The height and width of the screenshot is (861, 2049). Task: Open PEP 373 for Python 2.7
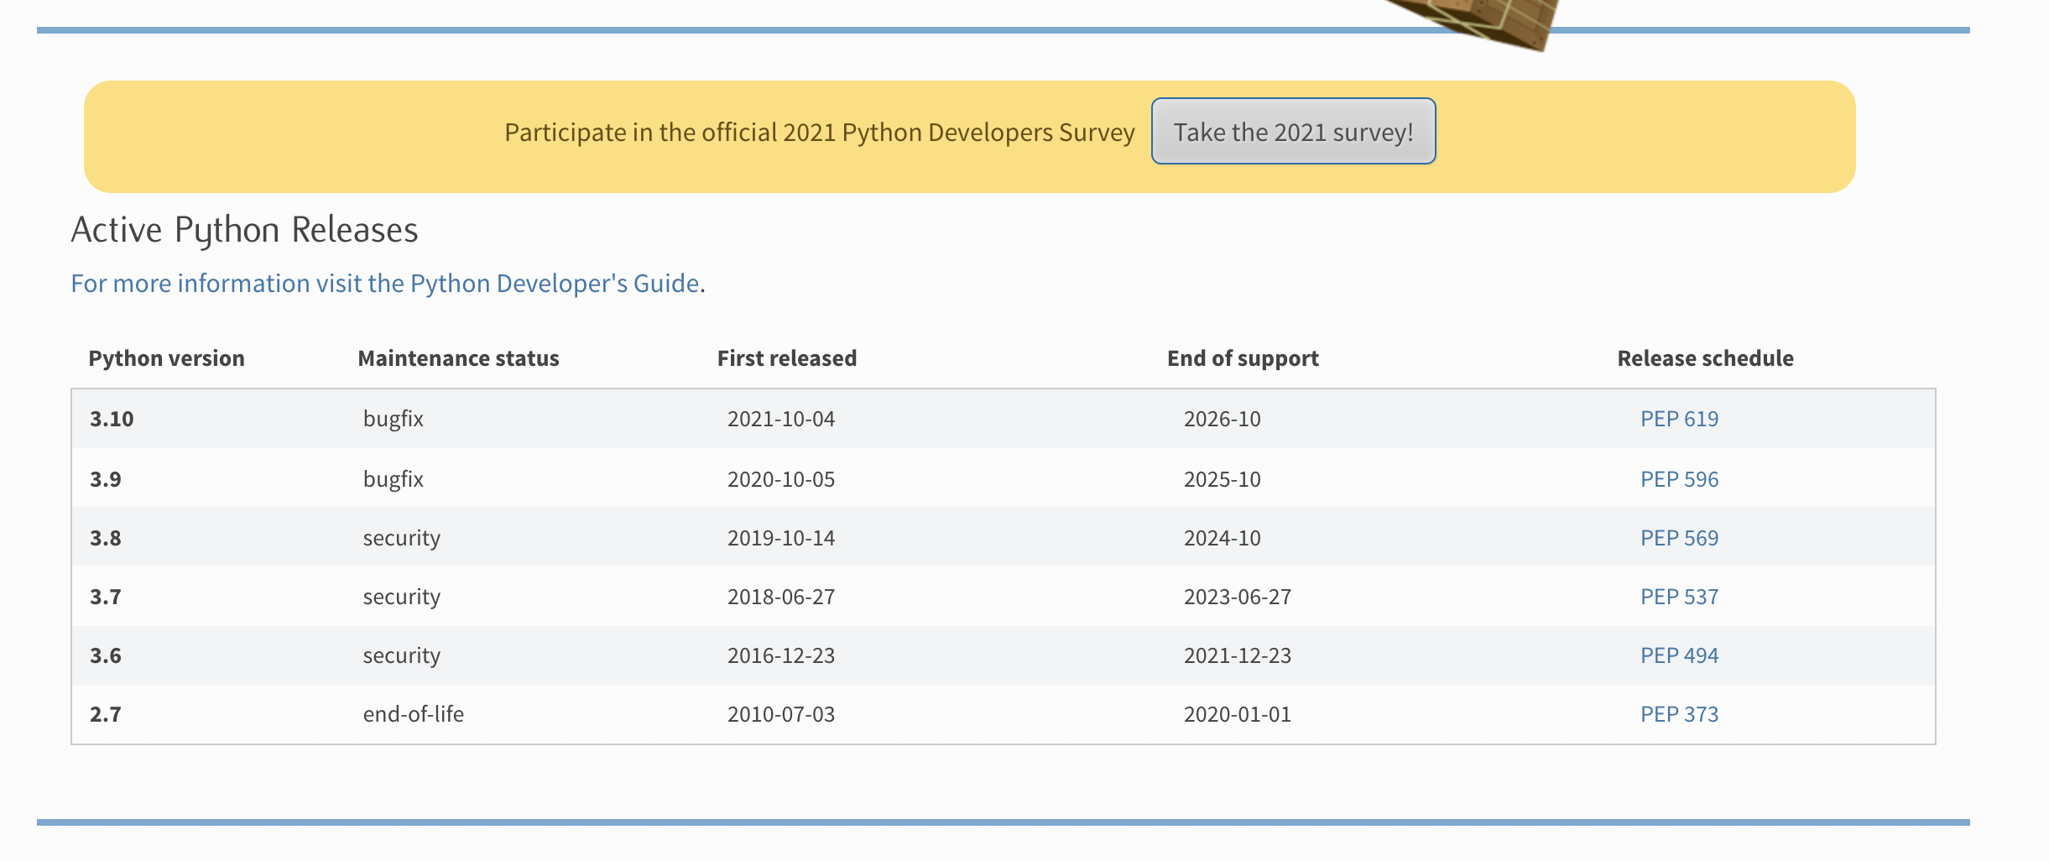click(x=1679, y=714)
